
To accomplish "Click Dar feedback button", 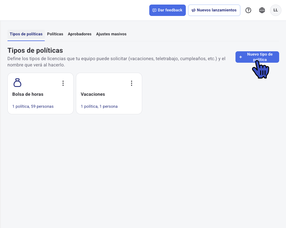I will pyautogui.click(x=168, y=10).
